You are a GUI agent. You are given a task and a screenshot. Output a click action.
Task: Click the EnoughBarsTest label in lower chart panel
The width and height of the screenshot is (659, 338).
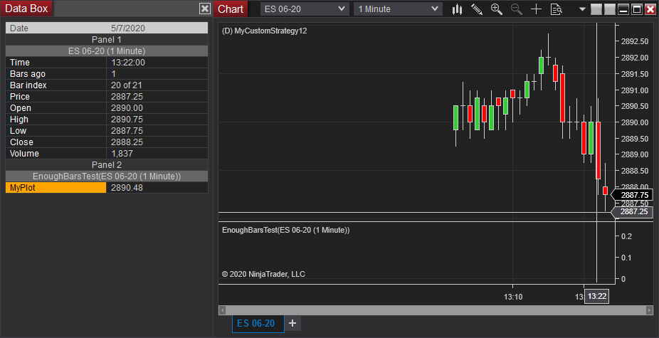286,230
